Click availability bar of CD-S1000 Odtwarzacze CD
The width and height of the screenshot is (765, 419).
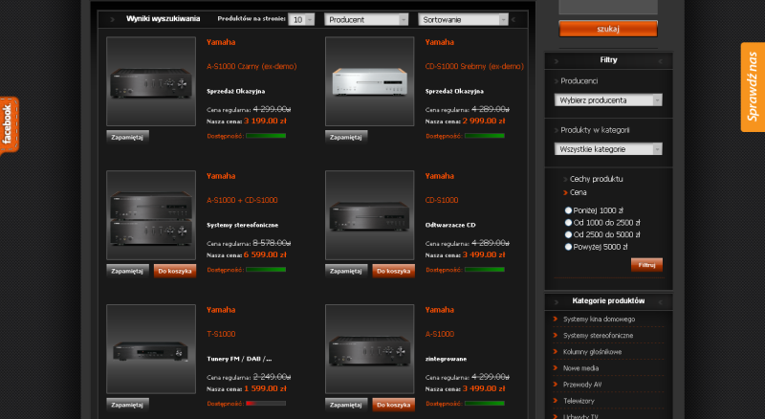(x=485, y=270)
